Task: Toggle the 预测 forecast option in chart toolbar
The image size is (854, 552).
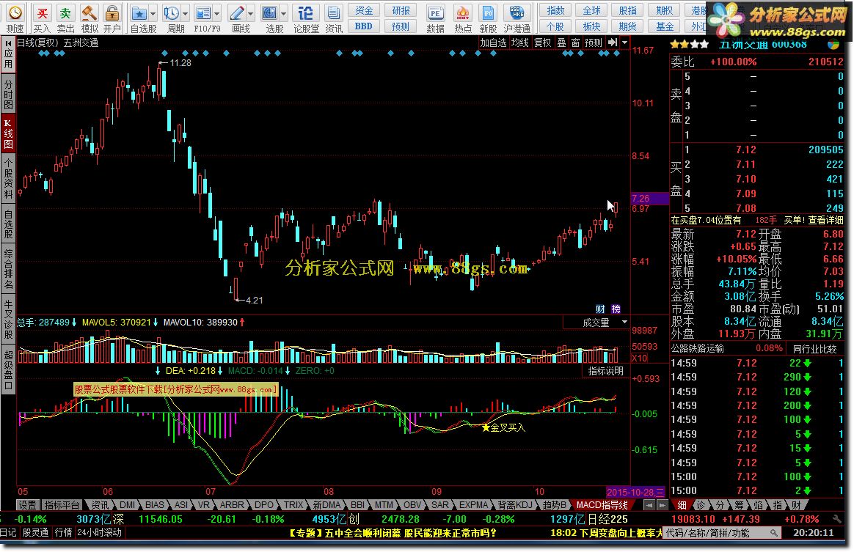Action: coord(593,43)
